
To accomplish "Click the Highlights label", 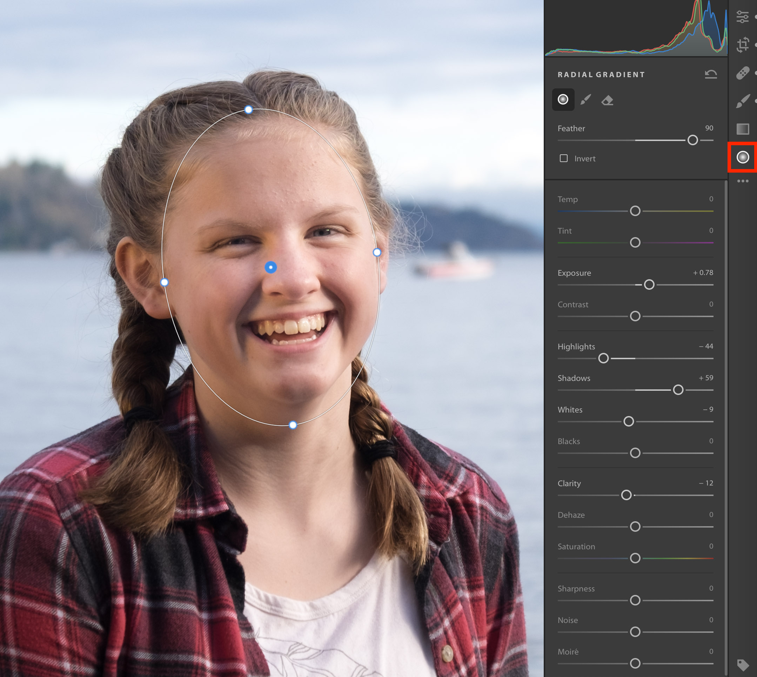I will pos(576,347).
